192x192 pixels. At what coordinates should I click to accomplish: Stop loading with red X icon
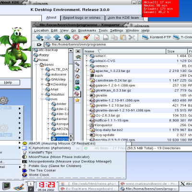[x=76, y=37]
